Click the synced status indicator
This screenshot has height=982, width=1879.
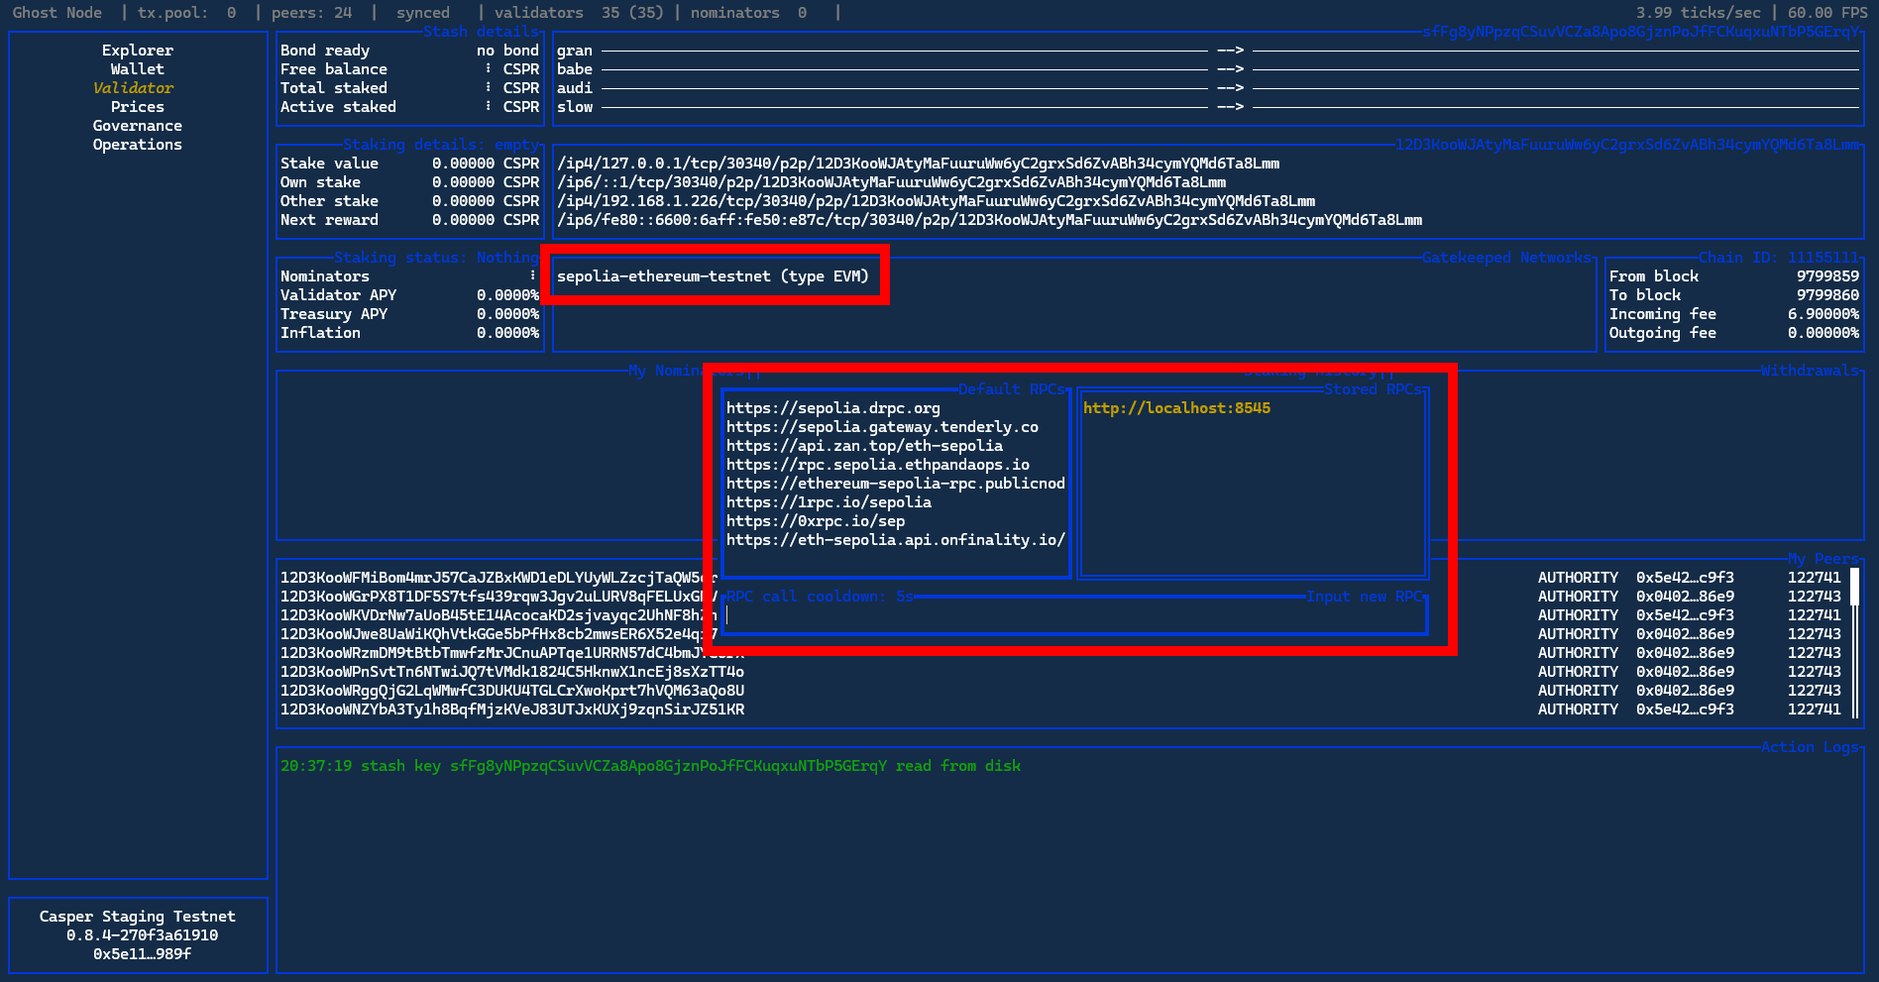(423, 12)
